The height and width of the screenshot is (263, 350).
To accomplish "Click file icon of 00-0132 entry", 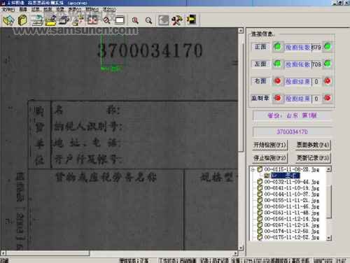I will click(x=260, y=182).
